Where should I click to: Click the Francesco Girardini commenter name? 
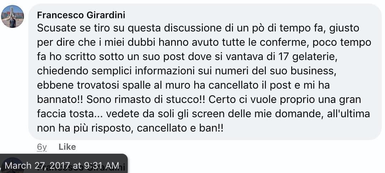(81, 15)
